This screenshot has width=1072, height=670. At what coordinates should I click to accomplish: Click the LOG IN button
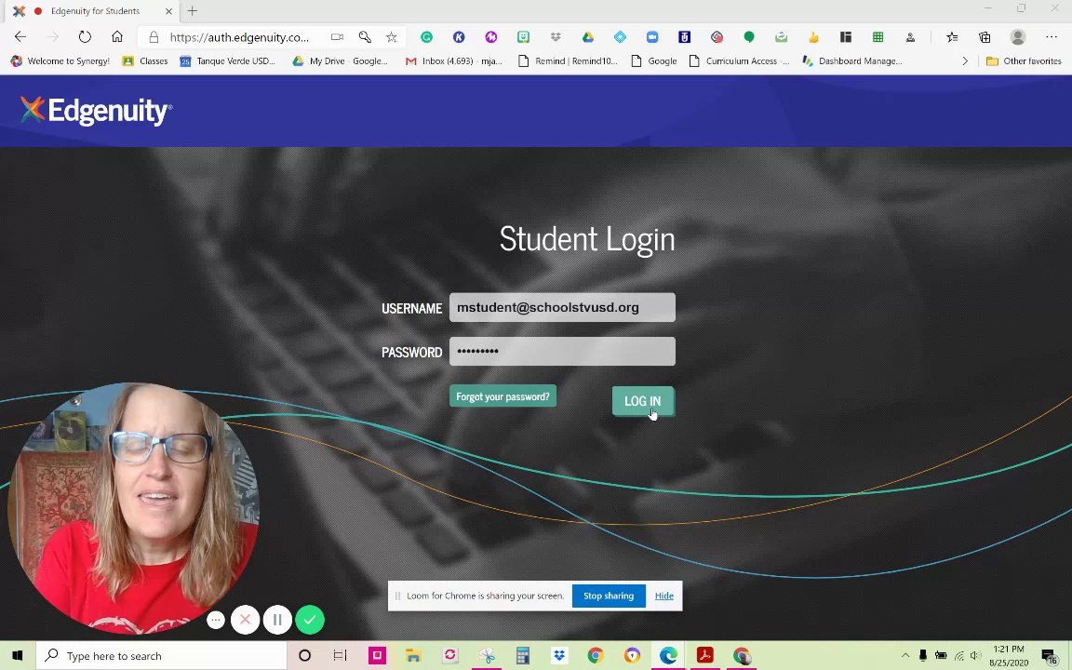pyautogui.click(x=643, y=401)
